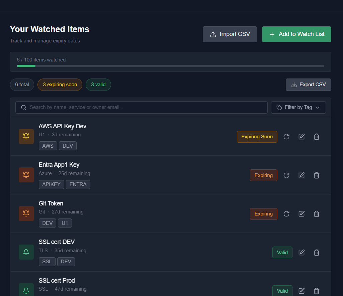Viewport: 343px width, 296px height.
Task: Open the search magnifier icon
Action: (23, 107)
